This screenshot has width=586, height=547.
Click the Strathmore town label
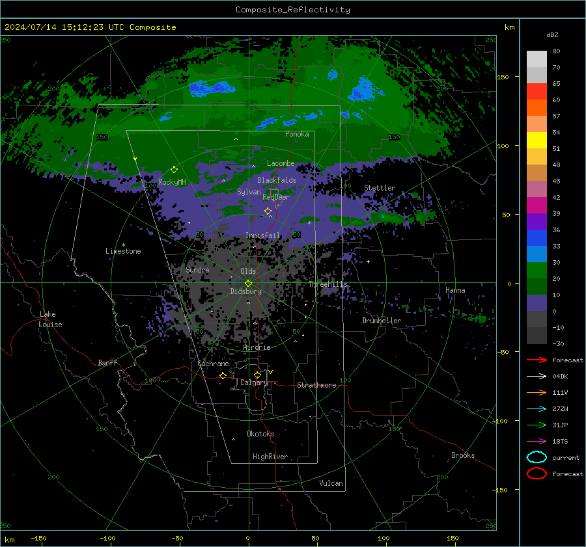click(x=316, y=385)
